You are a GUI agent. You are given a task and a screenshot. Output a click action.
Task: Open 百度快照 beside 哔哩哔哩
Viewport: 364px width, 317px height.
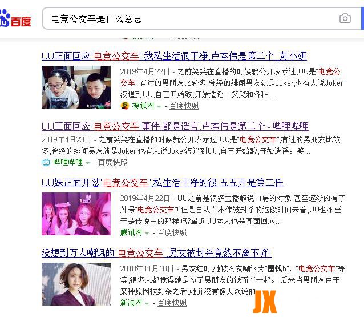113,162
